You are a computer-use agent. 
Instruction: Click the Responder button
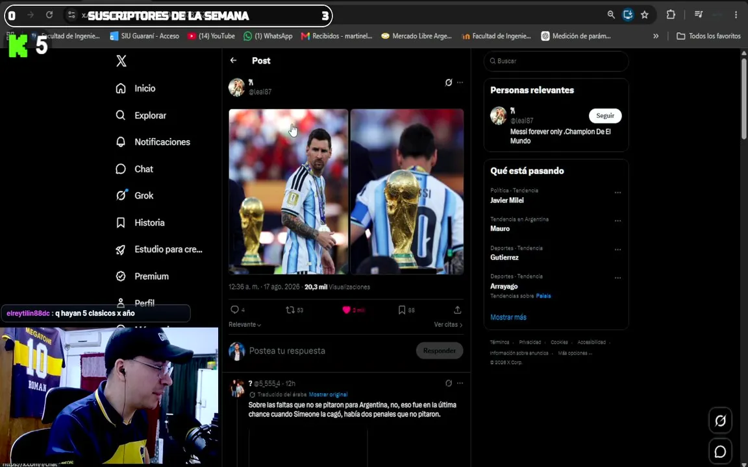440,351
